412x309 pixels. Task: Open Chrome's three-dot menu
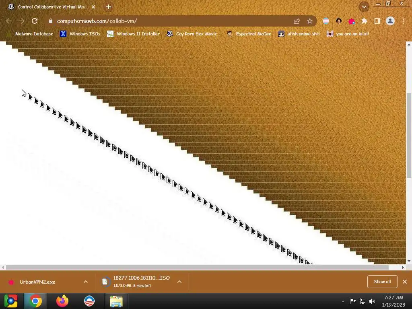pyautogui.click(x=403, y=21)
